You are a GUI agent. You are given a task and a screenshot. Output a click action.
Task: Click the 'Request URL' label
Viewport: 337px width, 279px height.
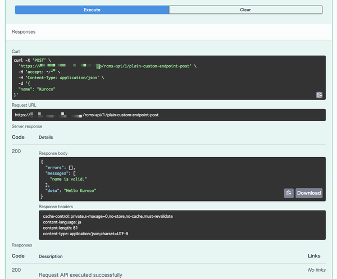click(x=24, y=105)
